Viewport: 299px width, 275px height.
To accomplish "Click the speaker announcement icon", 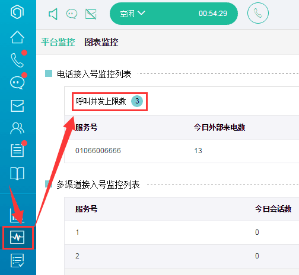I will 53,14.
